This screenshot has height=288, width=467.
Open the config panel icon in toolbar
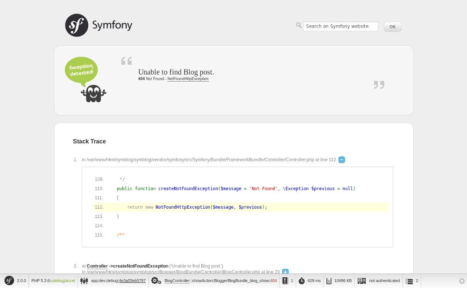click(x=84, y=281)
